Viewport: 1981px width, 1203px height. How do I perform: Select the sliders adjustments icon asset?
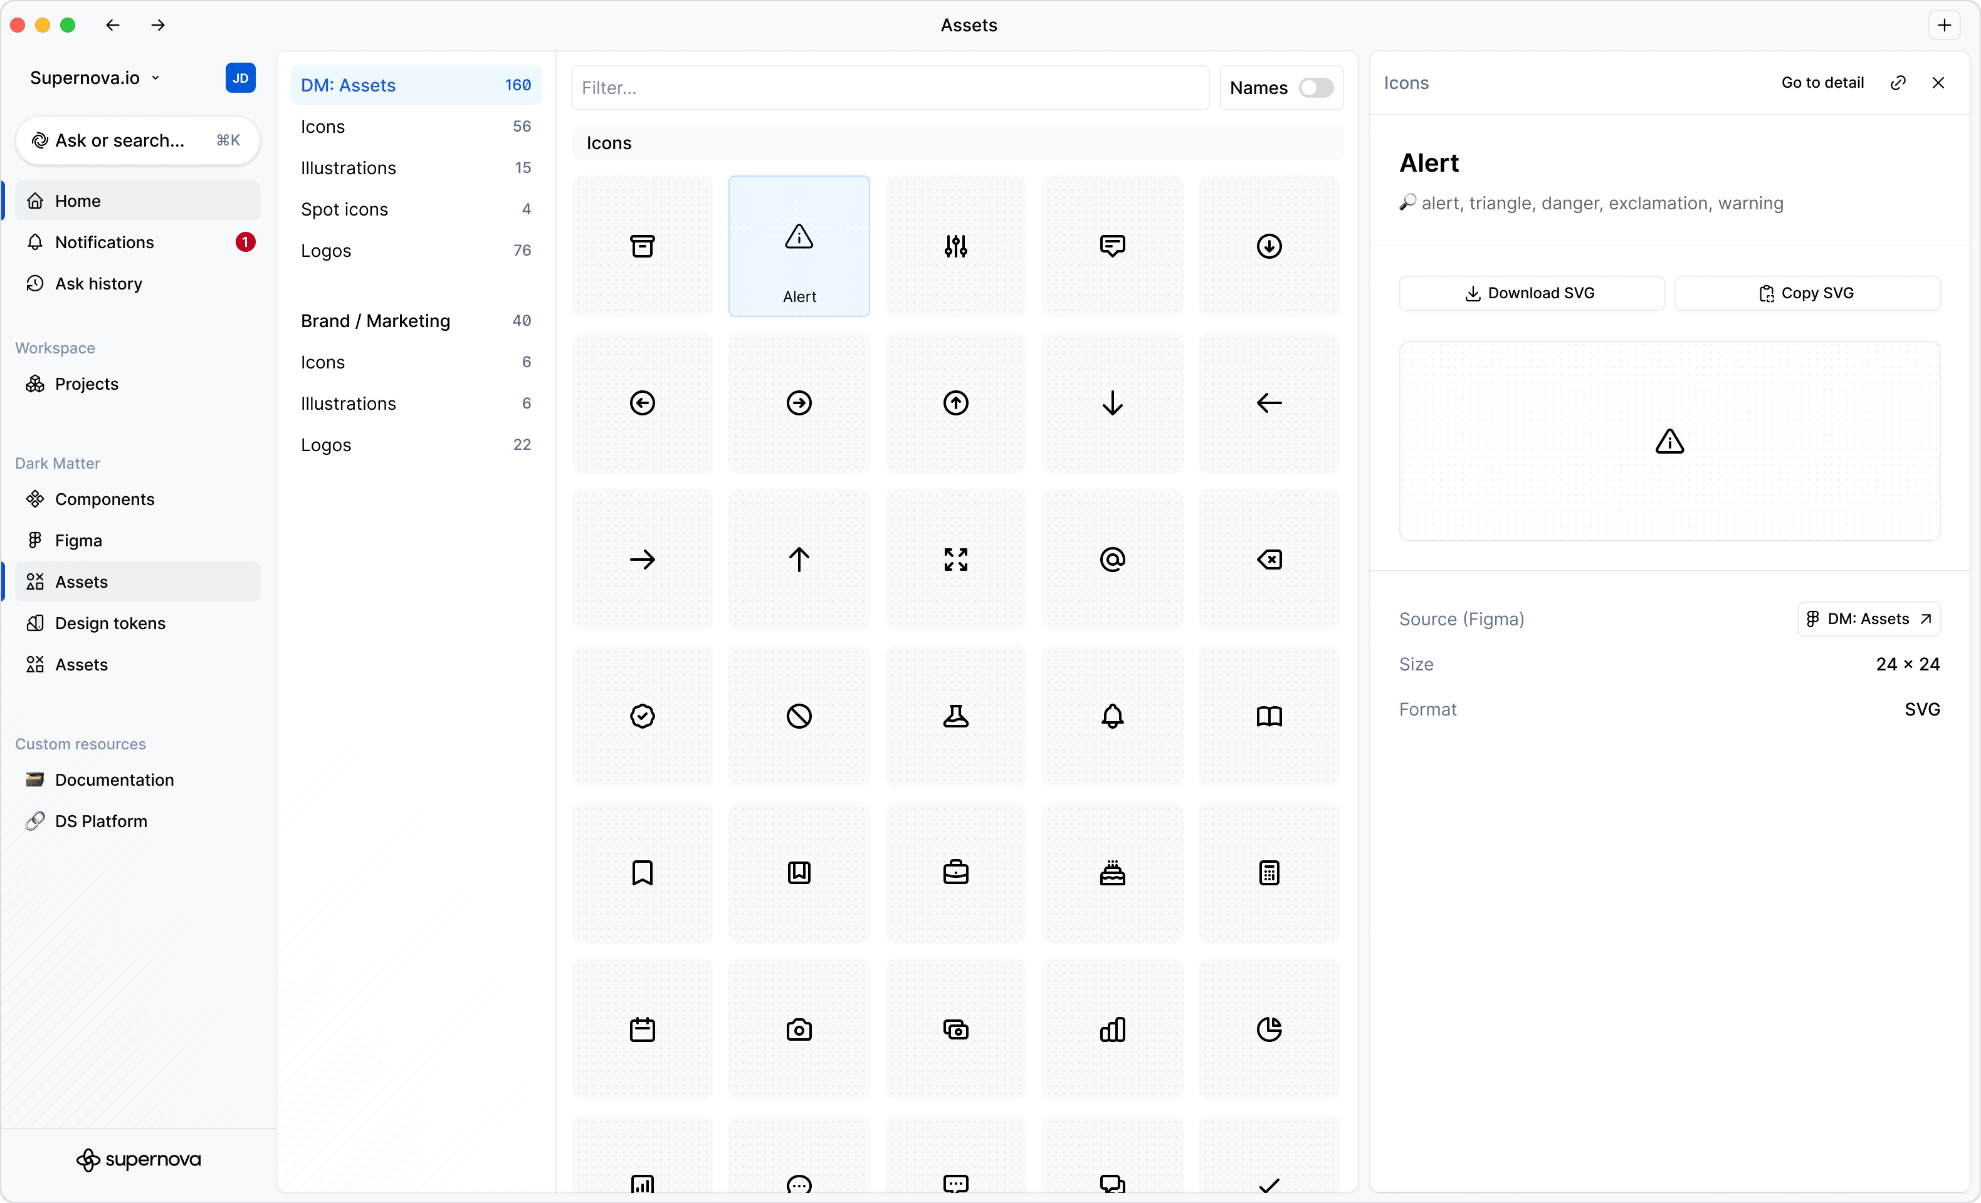(x=955, y=246)
